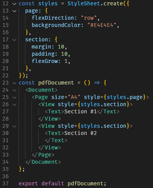This screenshot has height=188, width=153.
Task: Click the flexGrow property on line 20
Action: coord(45,61)
